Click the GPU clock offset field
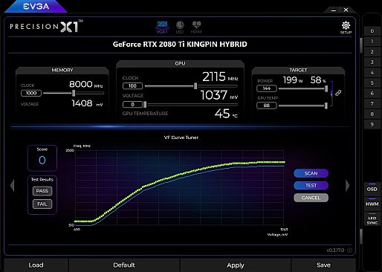382x272 pixels. pyautogui.click(x=132, y=86)
